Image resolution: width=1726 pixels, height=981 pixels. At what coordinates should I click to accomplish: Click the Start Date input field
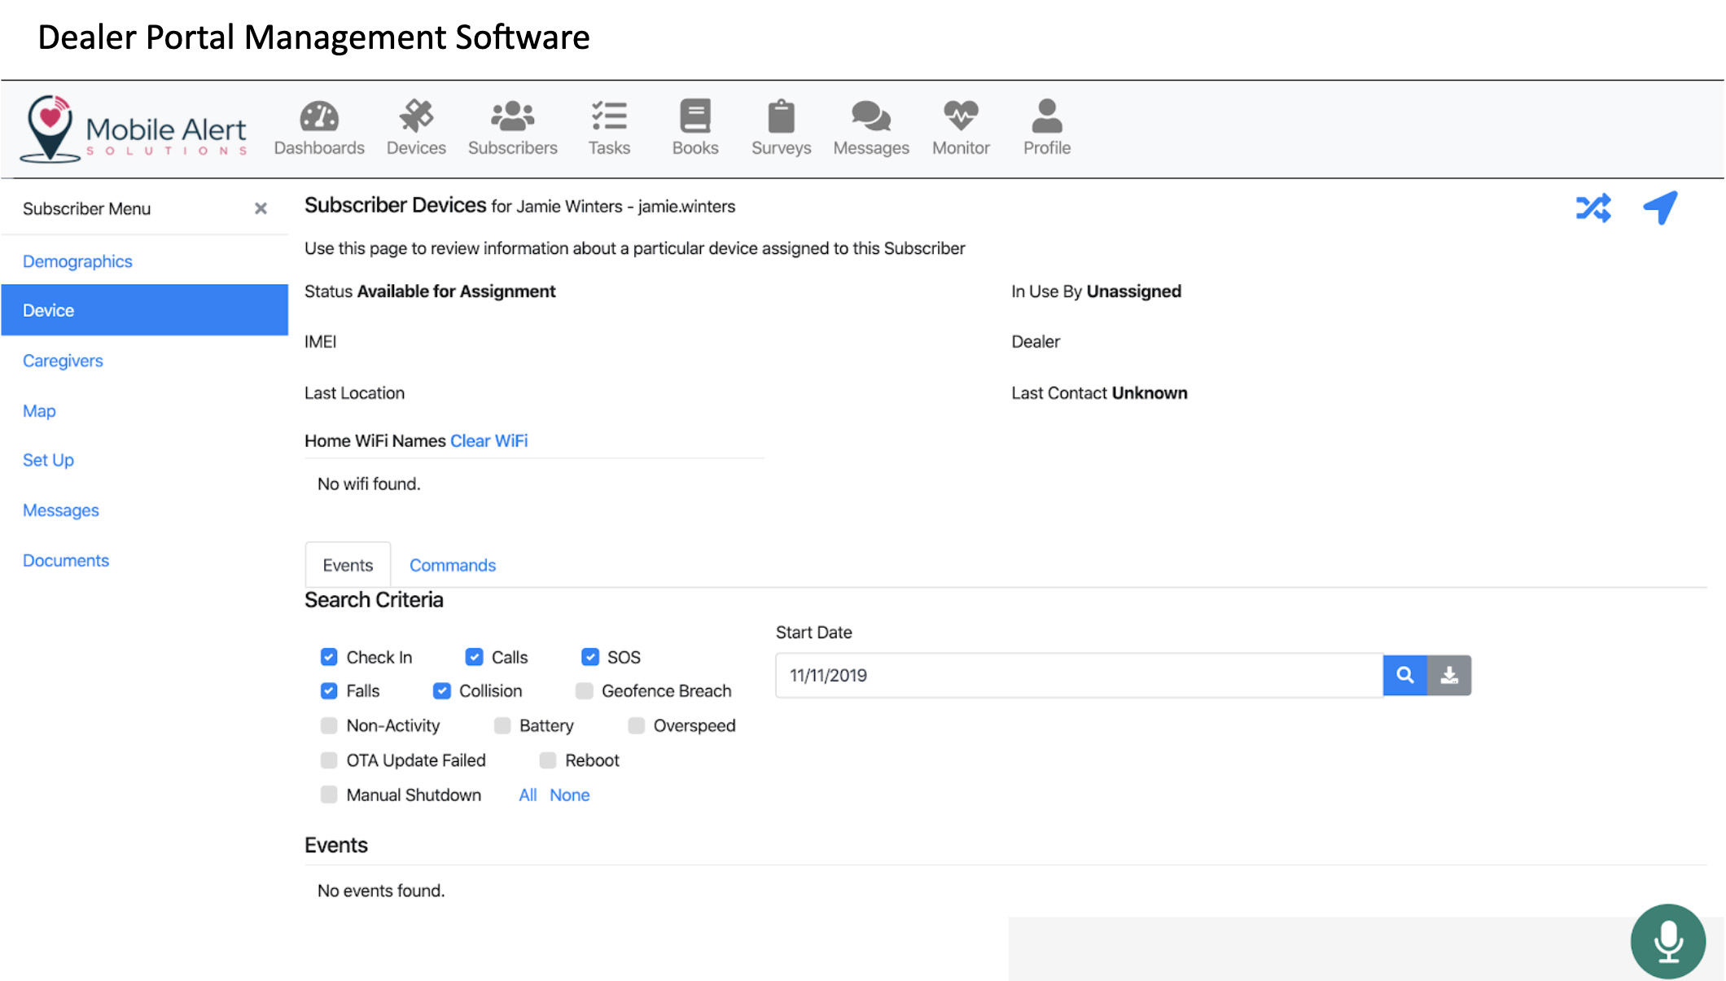tap(1079, 676)
